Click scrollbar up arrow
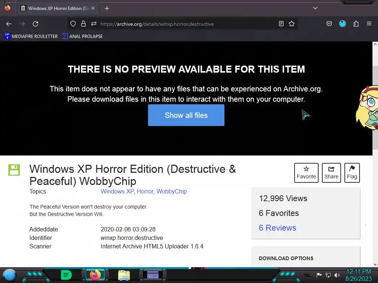The width and height of the screenshot is (378, 283). click(375, 44)
